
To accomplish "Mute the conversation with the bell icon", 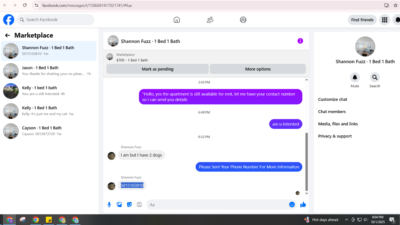I will point(355,77).
